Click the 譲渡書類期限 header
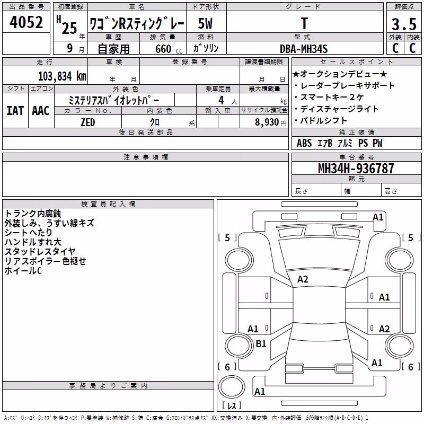 pyautogui.click(x=264, y=62)
